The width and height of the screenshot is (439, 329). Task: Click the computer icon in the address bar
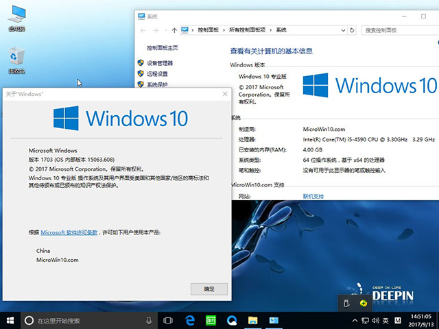click(x=185, y=29)
